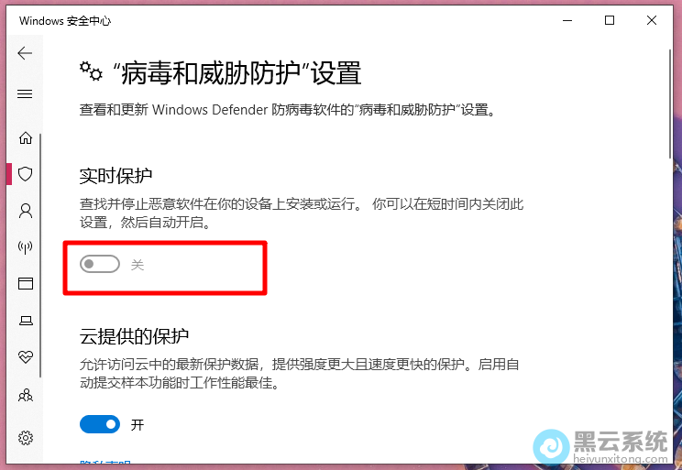Minimize the Windows 安全中心 window
682x470 pixels.
click(x=567, y=20)
